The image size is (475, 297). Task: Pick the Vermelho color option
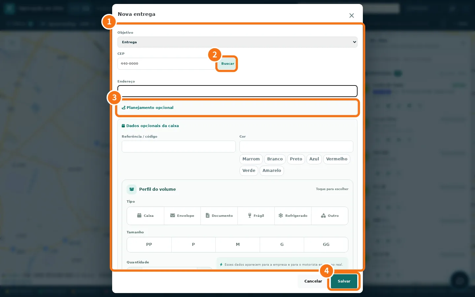(x=336, y=159)
